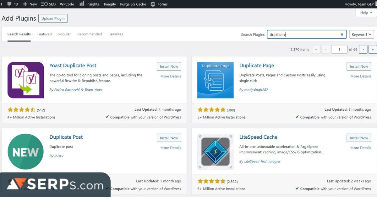Open author link mndpsingh287
This screenshot has width=377, height=197.
coord(256,90)
